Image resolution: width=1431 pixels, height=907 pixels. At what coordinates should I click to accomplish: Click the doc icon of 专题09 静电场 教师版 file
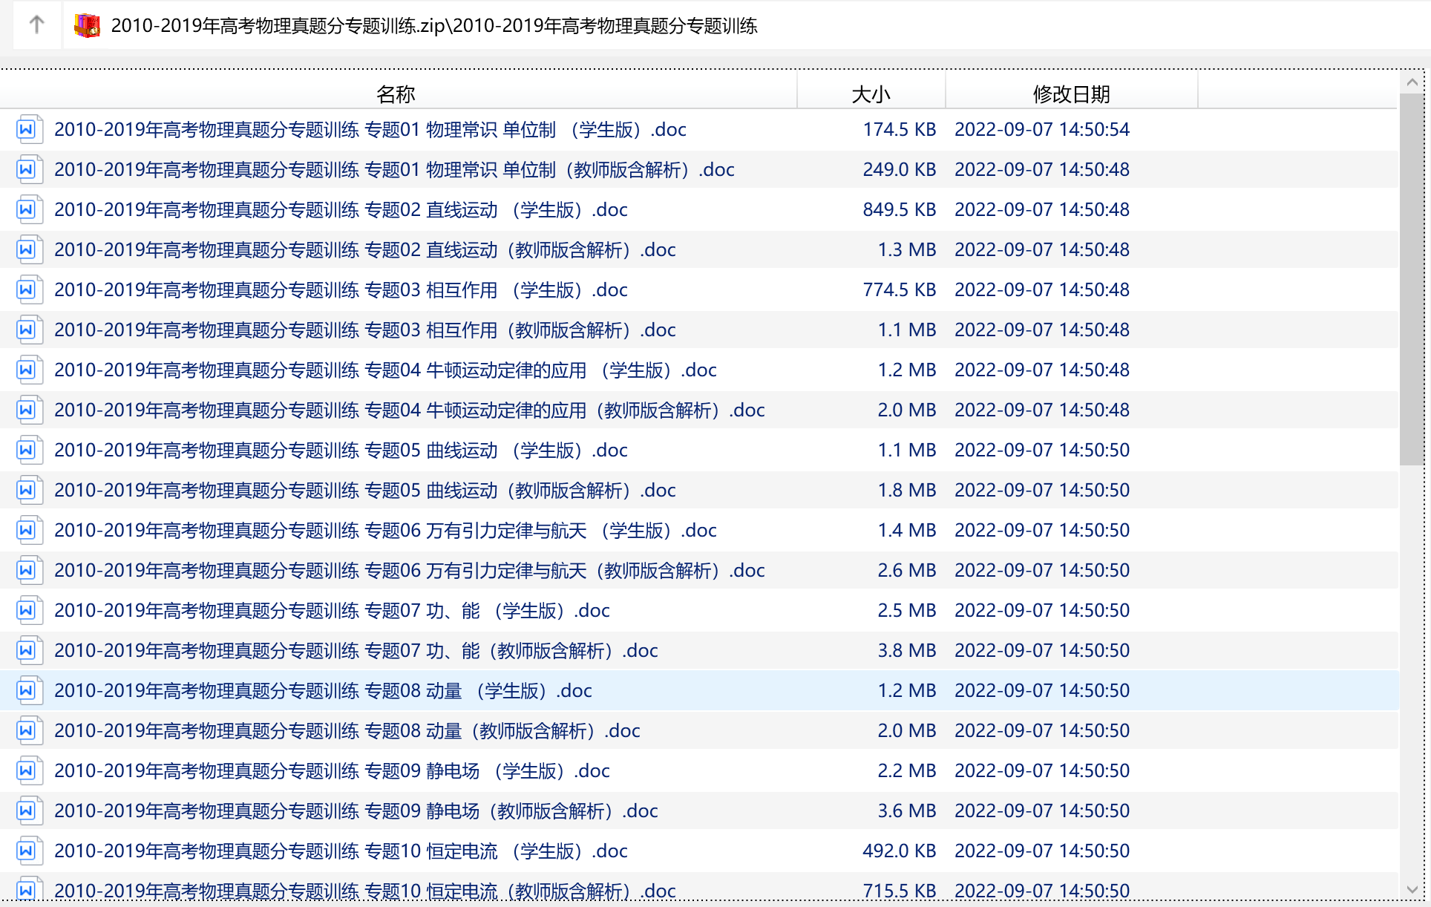[x=27, y=811]
